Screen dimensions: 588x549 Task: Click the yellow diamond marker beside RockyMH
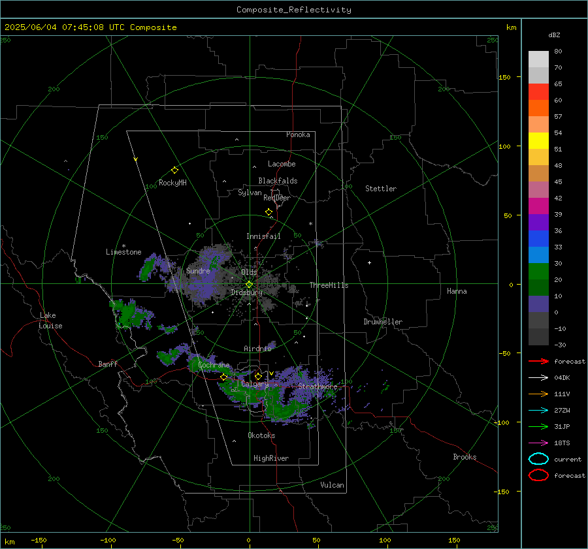[x=174, y=170]
